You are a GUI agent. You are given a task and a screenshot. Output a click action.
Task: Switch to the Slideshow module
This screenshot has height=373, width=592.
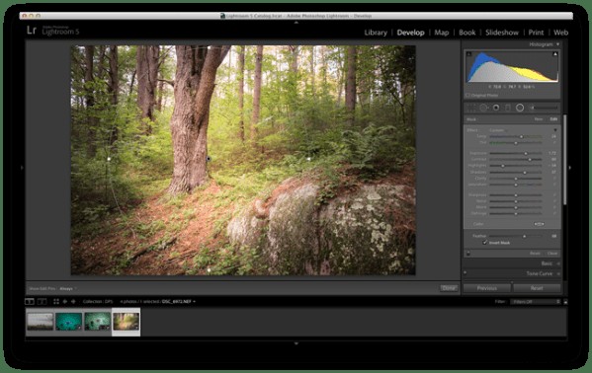click(x=502, y=33)
